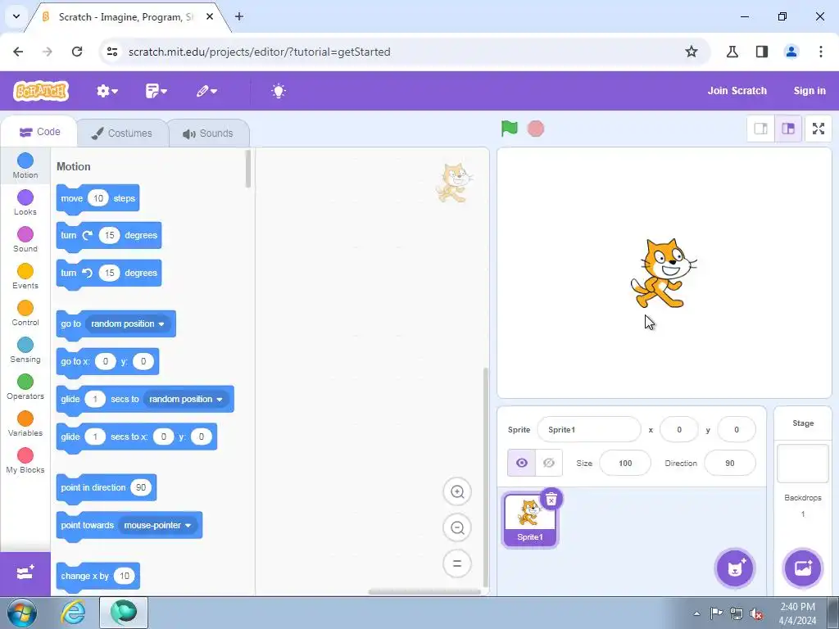Click the taskbar volume icon

[756, 613]
